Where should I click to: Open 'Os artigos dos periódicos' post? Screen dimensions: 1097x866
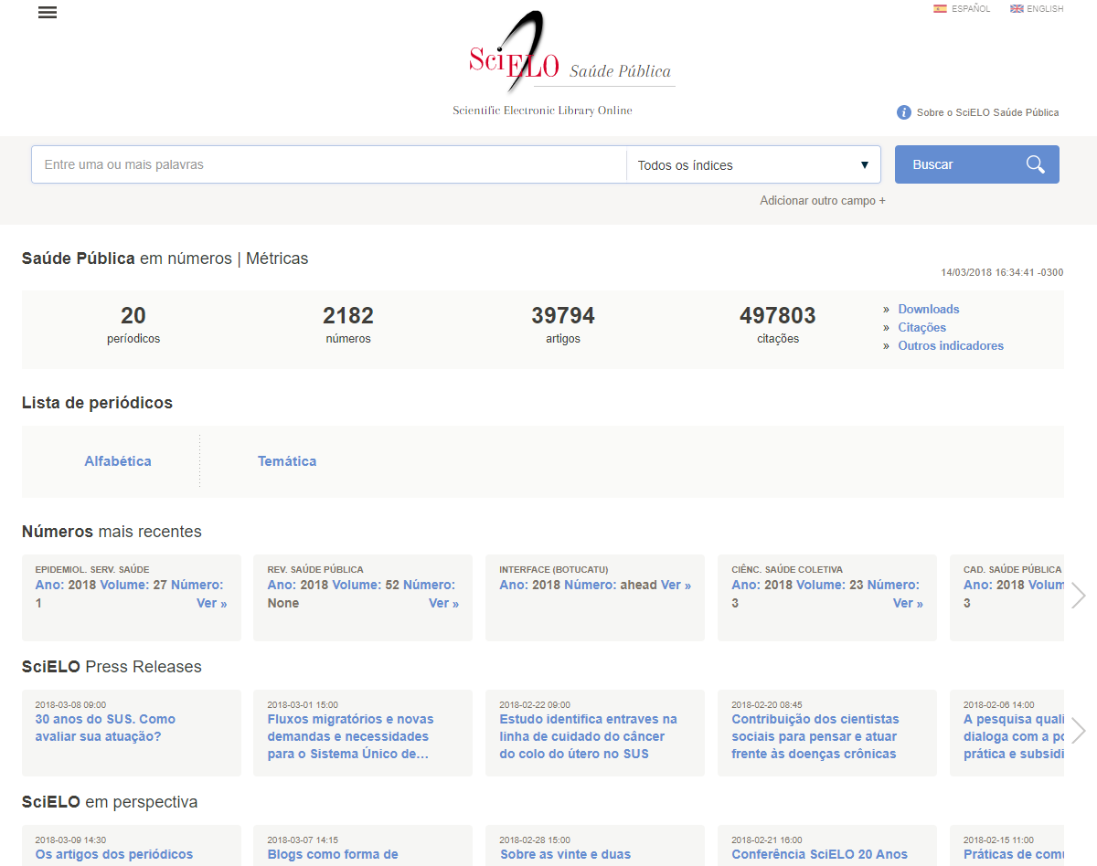[x=114, y=854]
